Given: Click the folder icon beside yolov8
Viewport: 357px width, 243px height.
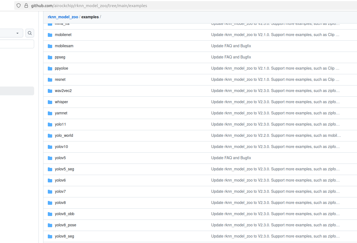Looking at the screenshot, I should point(50,203).
